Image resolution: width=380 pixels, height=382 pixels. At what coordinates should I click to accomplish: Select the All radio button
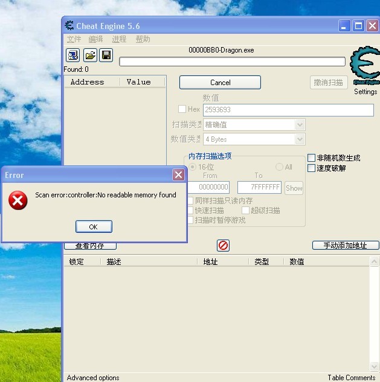coord(279,167)
